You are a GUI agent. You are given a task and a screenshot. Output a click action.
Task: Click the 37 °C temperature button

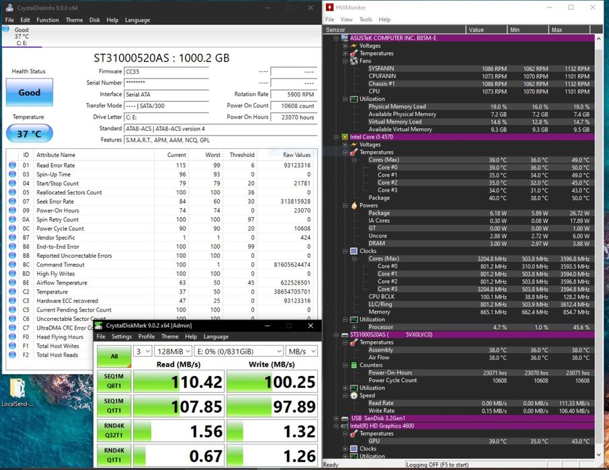click(x=29, y=134)
